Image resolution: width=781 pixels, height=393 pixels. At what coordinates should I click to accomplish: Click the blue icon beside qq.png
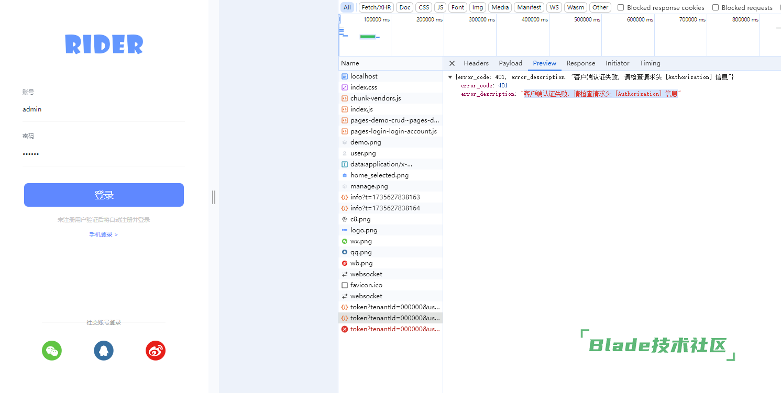coord(345,252)
